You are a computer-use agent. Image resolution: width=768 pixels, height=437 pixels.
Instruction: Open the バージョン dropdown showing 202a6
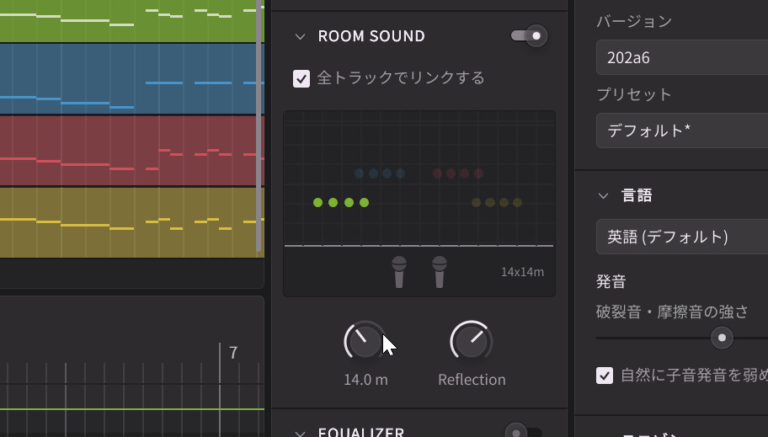(x=682, y=58)
